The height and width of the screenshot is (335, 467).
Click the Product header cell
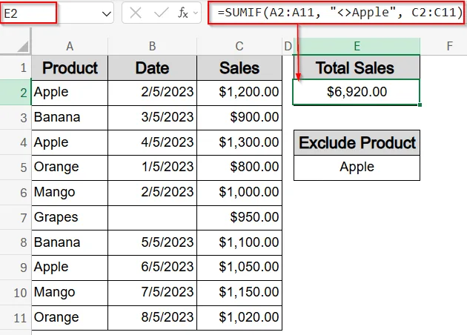70,67
